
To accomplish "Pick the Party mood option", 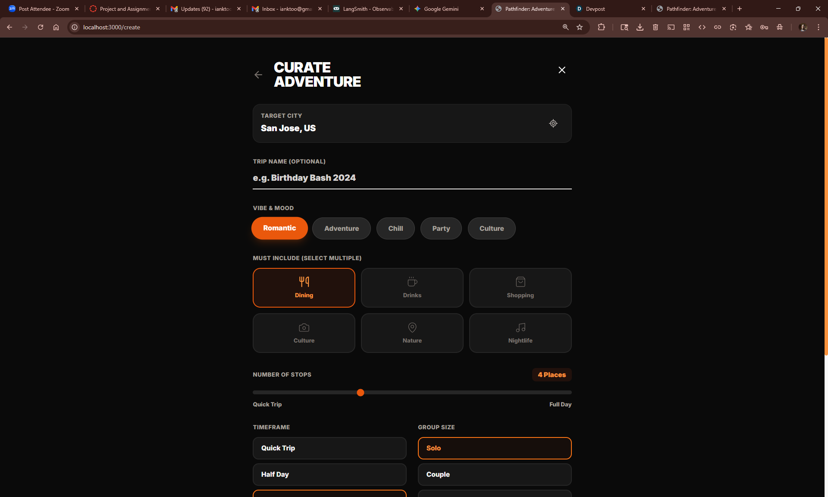I will 441,228.
